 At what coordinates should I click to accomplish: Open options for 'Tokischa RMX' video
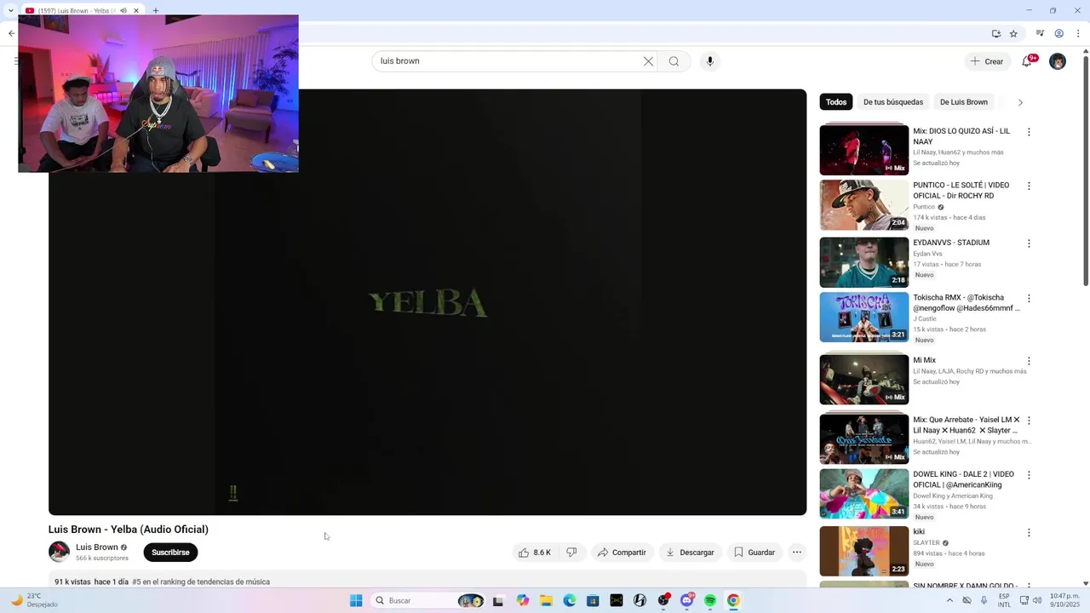(1029, 299)
